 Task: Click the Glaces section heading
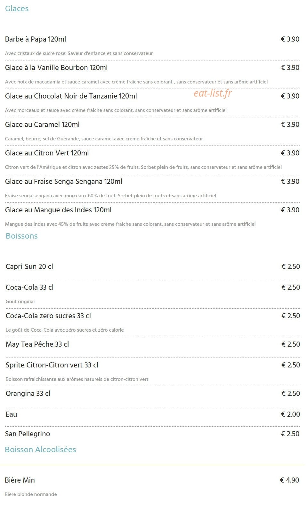(17, 9)
